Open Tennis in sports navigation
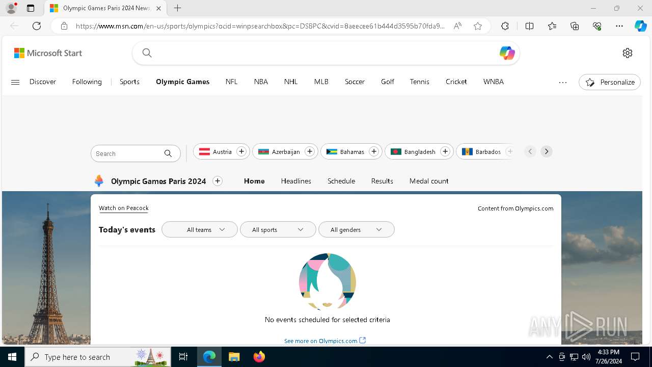The width and height of the screenshot is (652, 367). [420, 82]
